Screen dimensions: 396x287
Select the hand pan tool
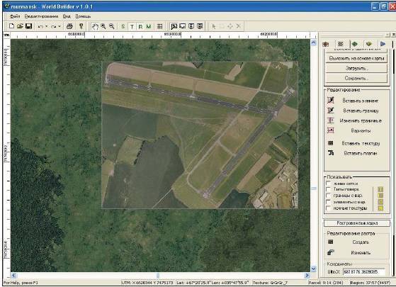[95, 26]
